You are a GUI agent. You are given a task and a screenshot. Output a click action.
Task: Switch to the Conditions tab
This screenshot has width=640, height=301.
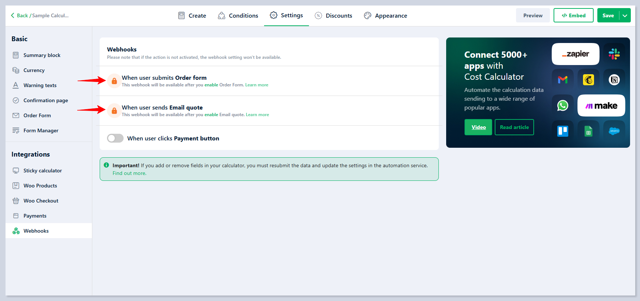238,15
